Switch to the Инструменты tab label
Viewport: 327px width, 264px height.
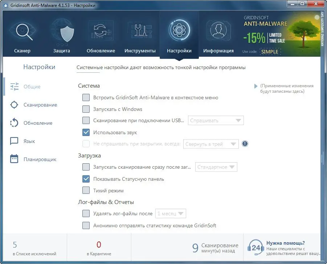coord(140,51)
